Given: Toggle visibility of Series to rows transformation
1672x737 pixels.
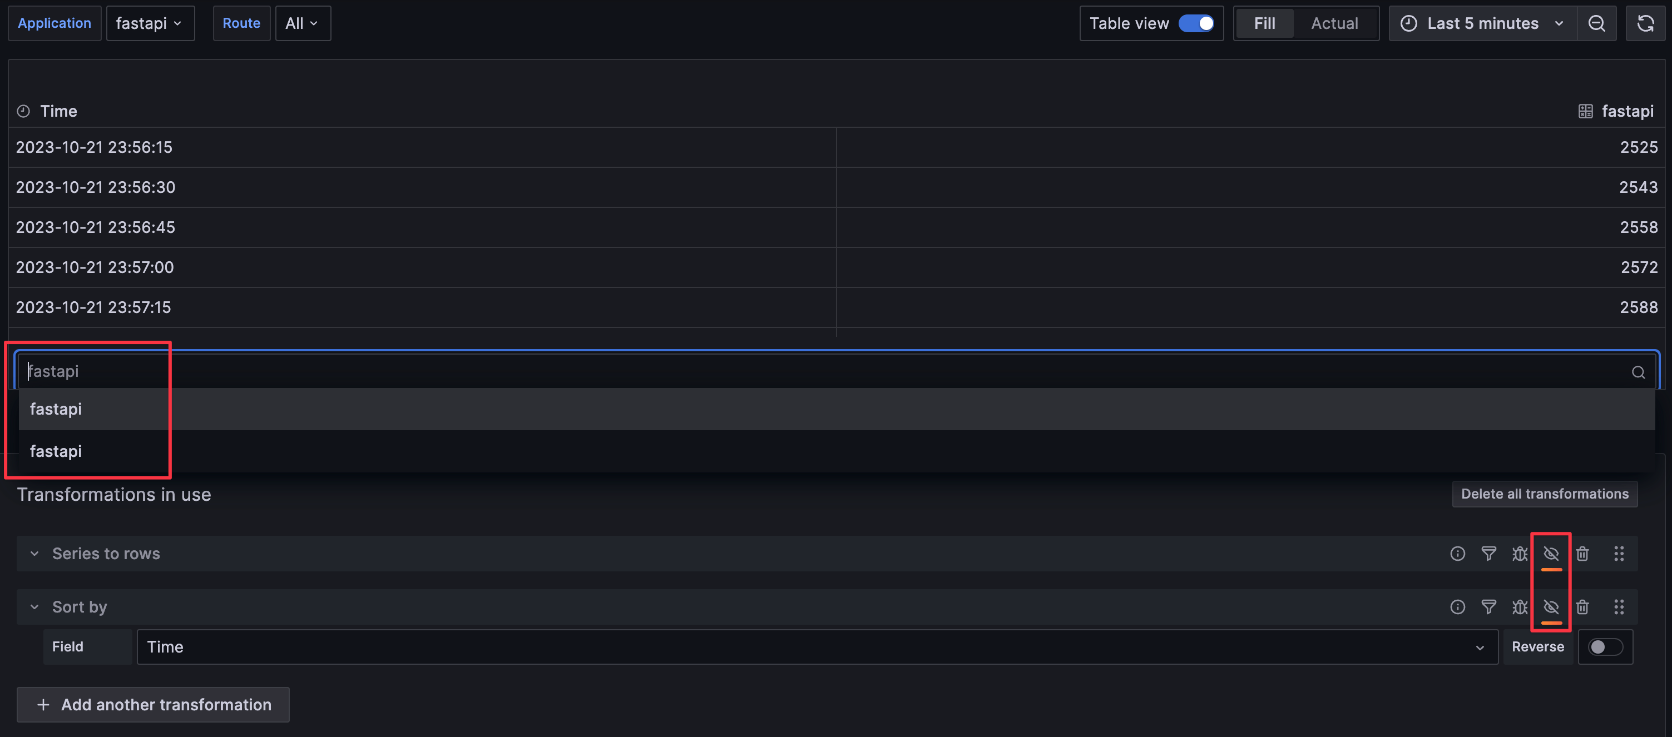Looking at the screenshot, I should tap(1551, 554).
